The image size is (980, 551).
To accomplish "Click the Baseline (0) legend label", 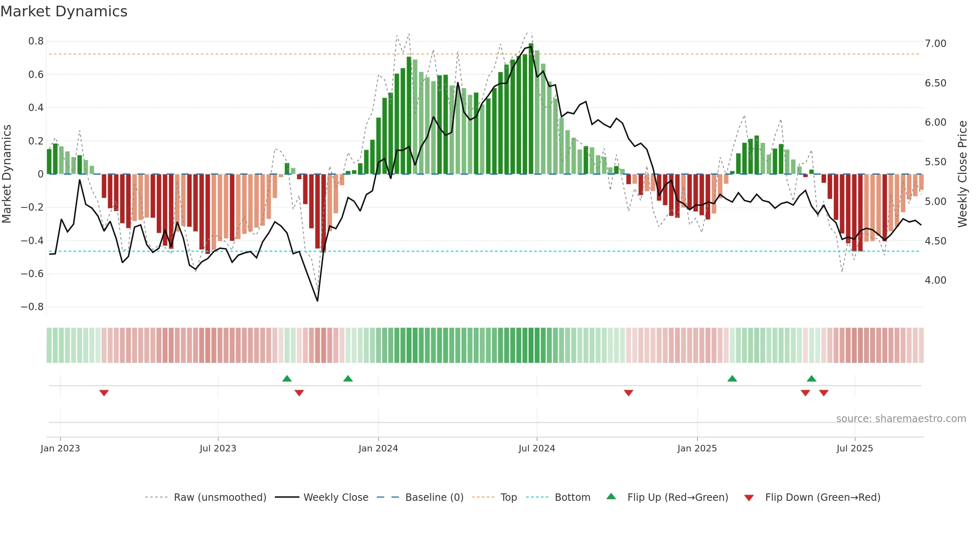I will pyautogui.click(x=434, y=497).
